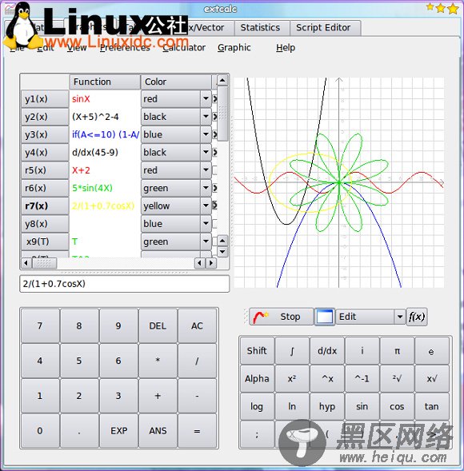
Task: Open the y8(x) blue color dropdown
Action: point(177,223)
